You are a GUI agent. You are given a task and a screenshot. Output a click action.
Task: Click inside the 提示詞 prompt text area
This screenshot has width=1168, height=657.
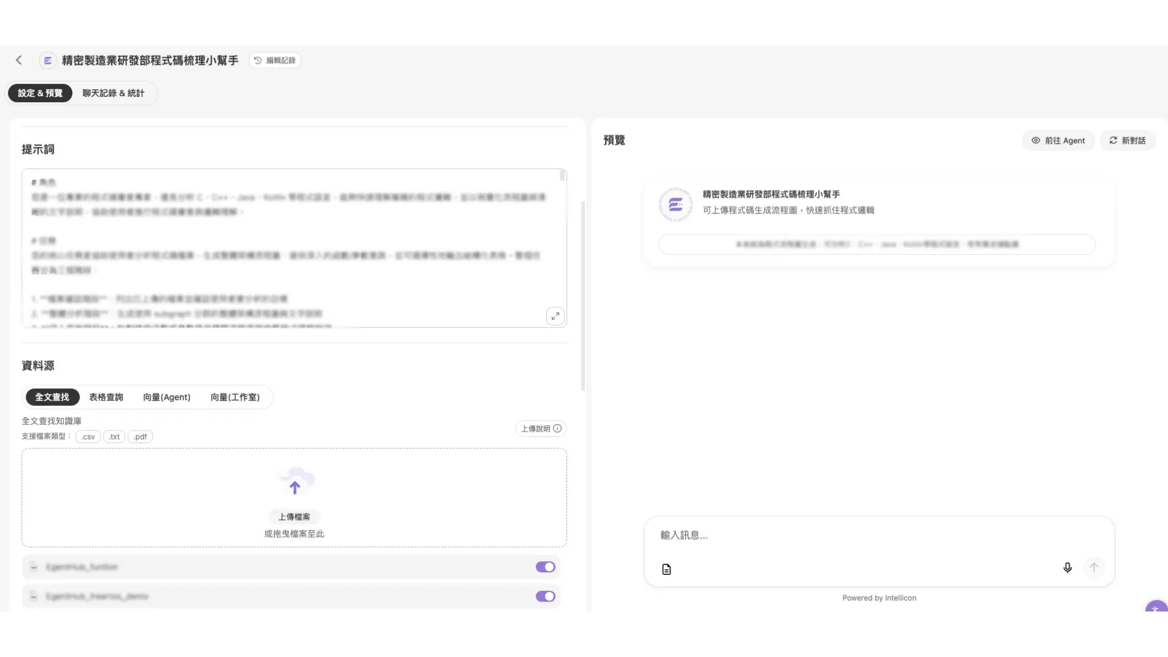click(x=294, y=248)
